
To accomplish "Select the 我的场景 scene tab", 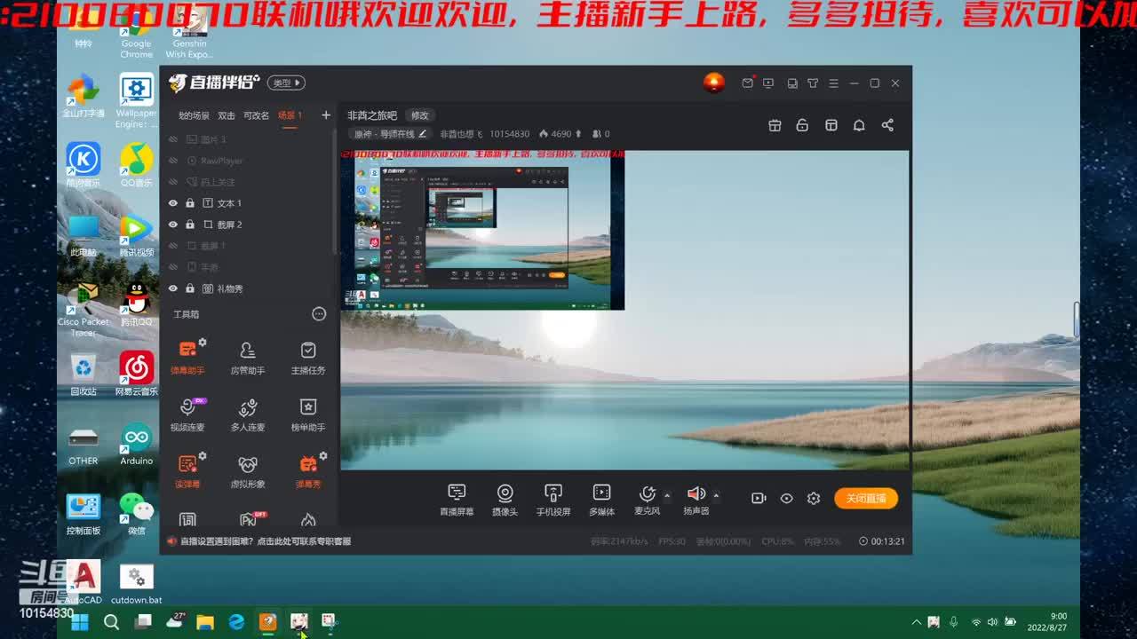I will [194, 115].
